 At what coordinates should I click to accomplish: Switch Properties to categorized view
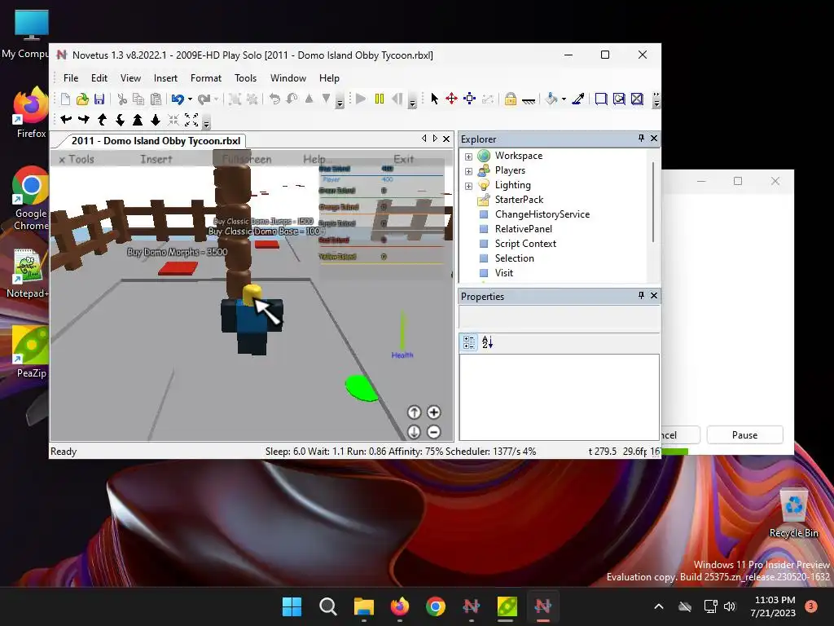point(468,342)
